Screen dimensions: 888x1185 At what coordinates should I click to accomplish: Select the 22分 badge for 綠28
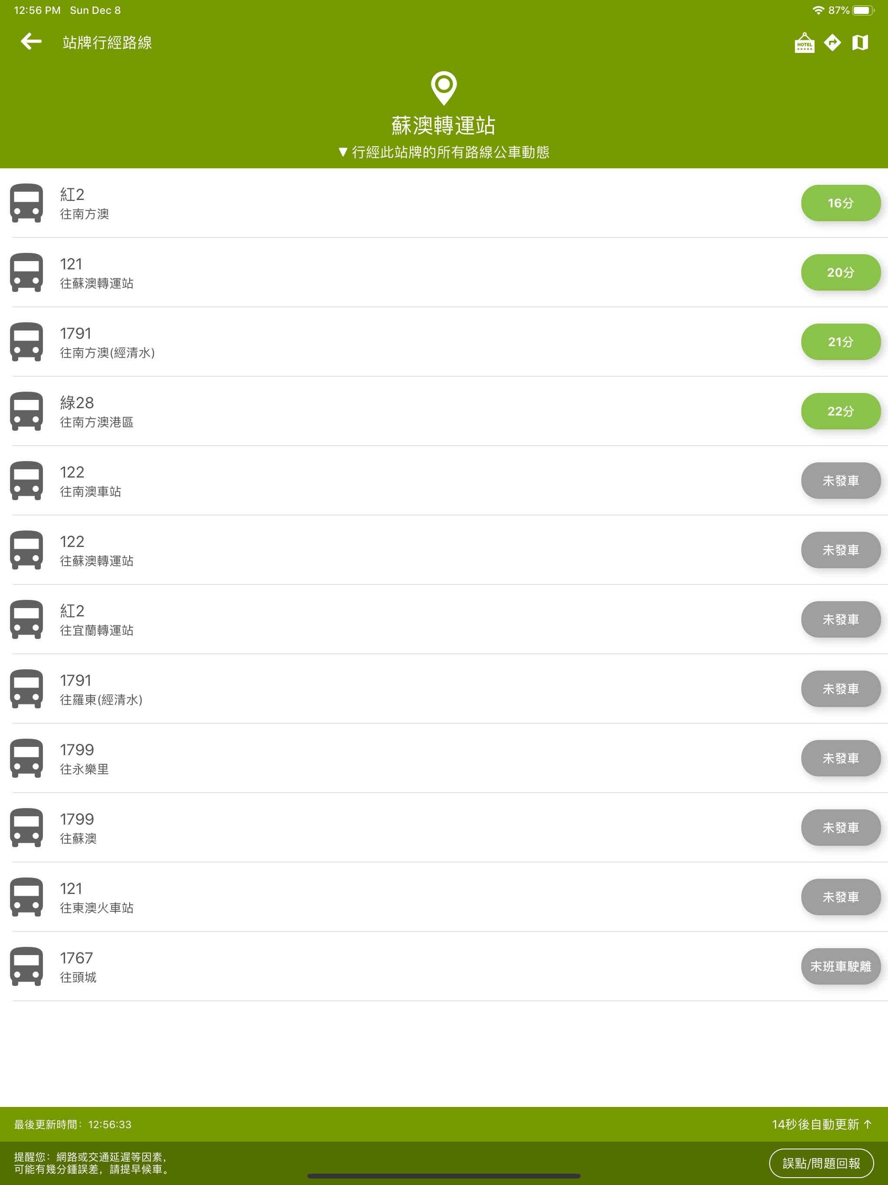tap(840, 412)
